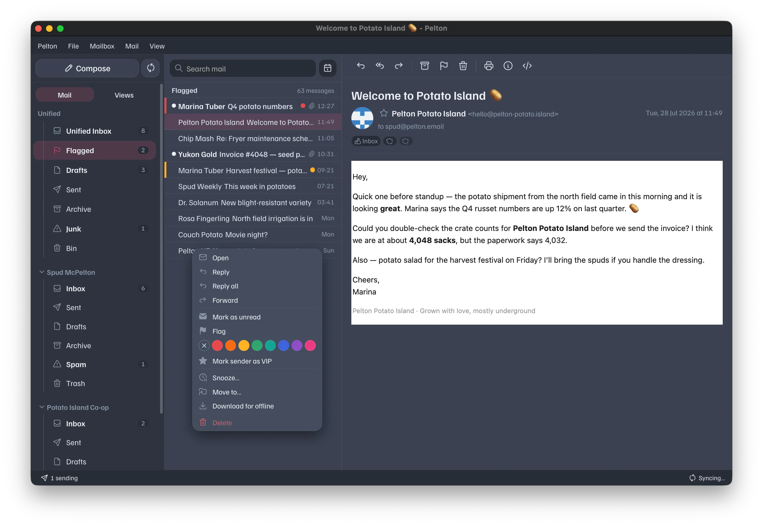Screen dimensions: 763x526
Task: Click the sync refresh icon beside Compose
Action: click(x=150, y=68)
